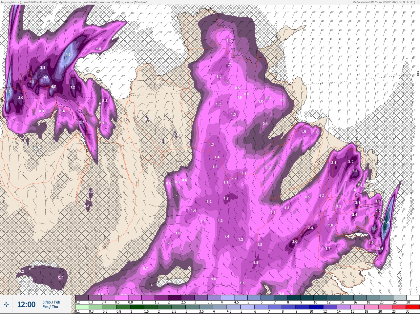The image size is (420, 314).
Task: Click the Veðurstofan swirl logo icon
Action: [x=7, y=304]
